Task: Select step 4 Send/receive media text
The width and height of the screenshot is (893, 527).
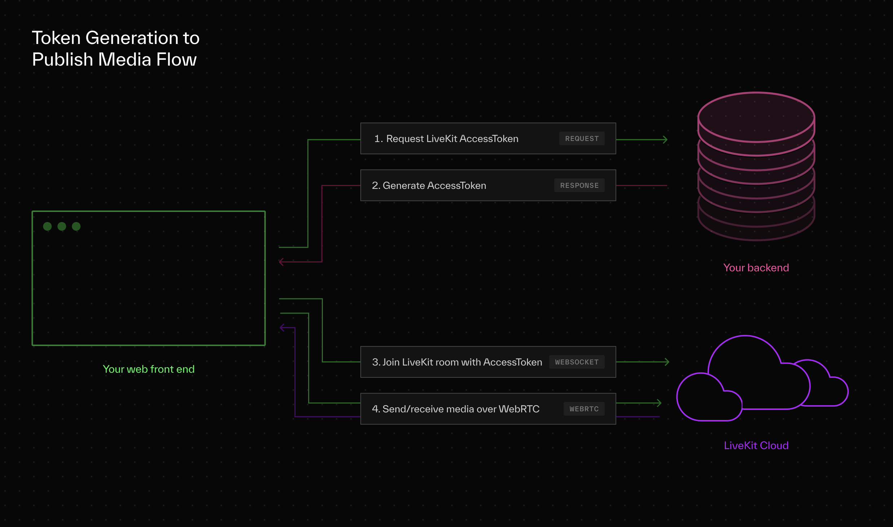Action: click(x=456, y=409)
